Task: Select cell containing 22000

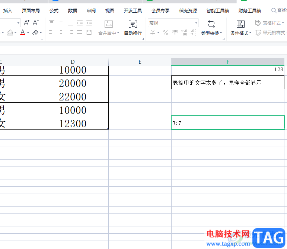Action: click(x=73, y=96)
